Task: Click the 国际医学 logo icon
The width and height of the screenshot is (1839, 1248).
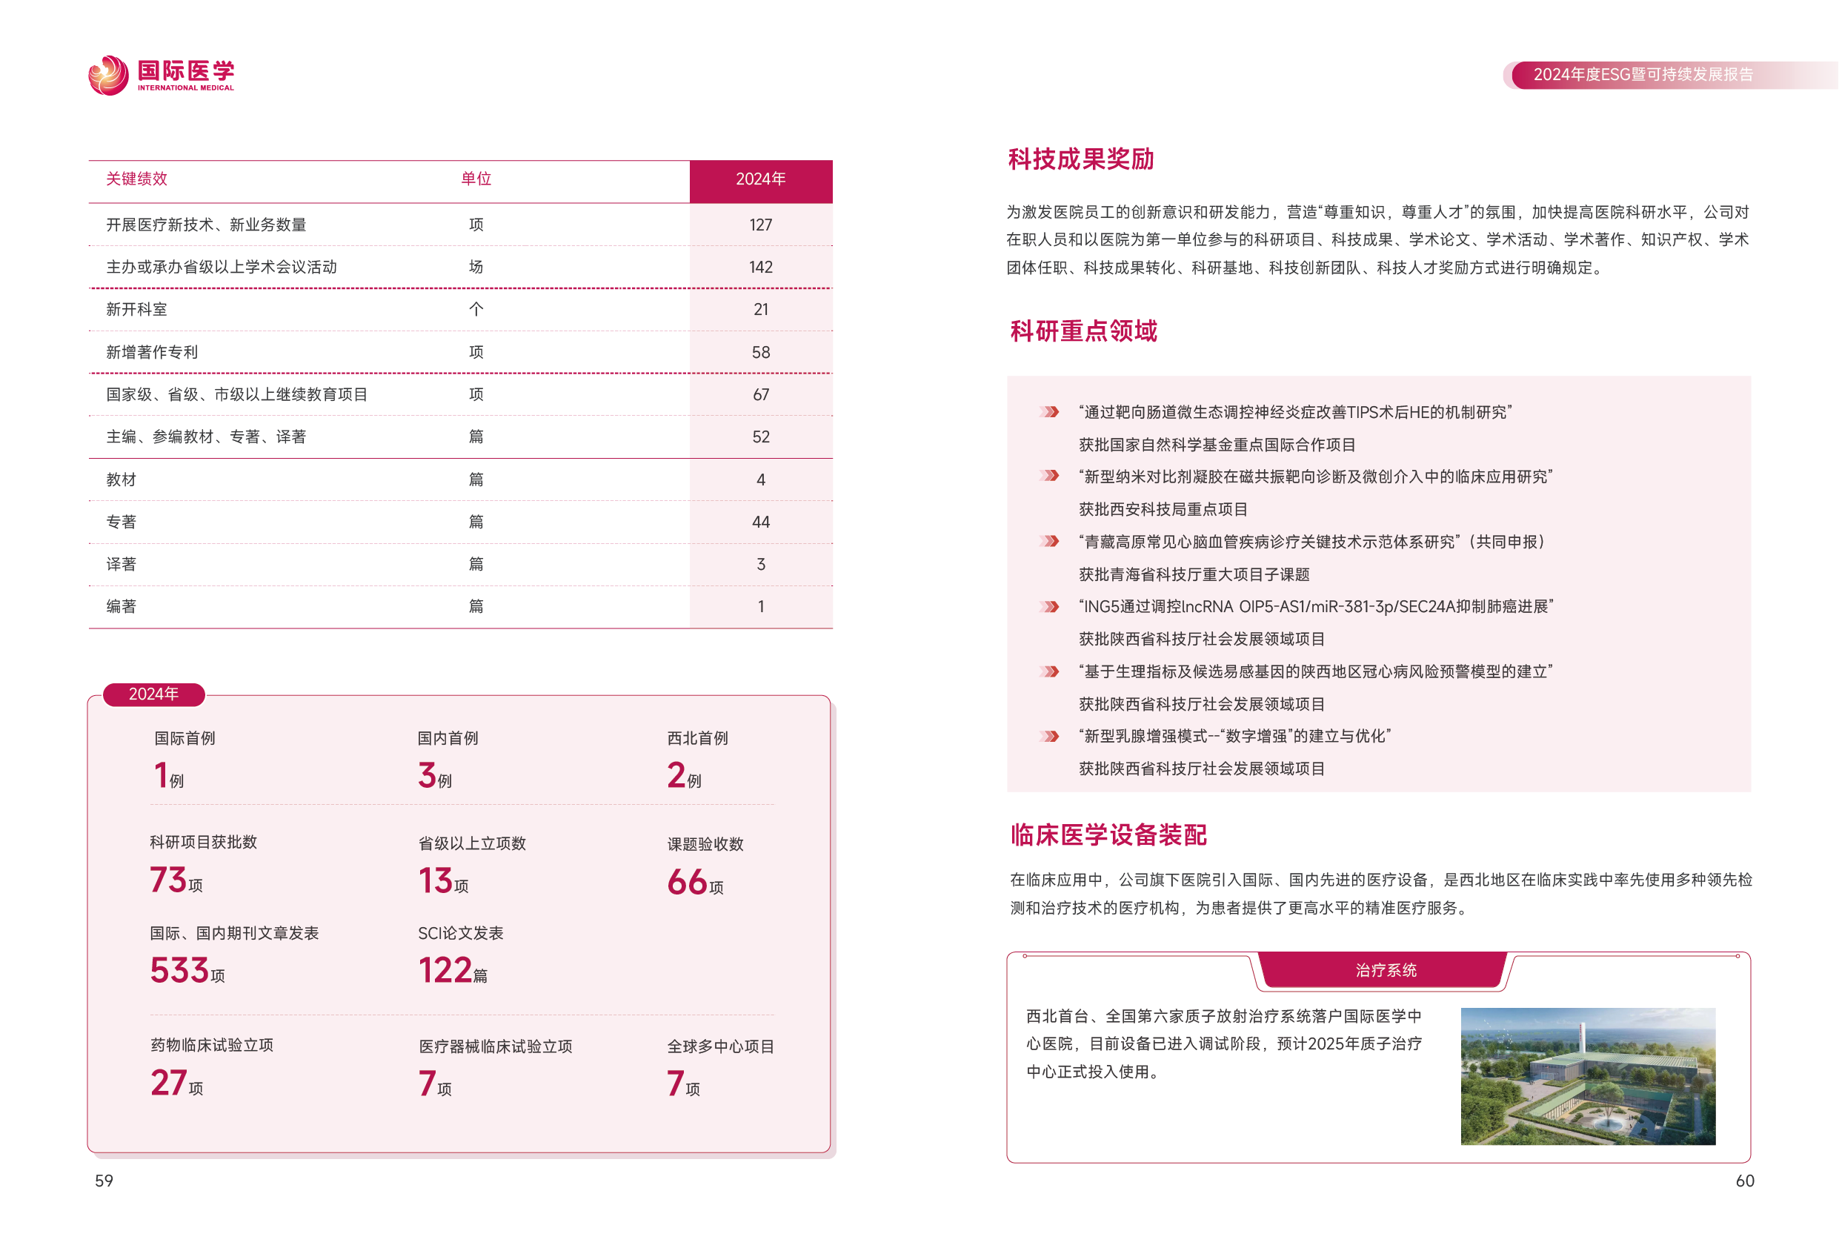Action: point(108,75)
